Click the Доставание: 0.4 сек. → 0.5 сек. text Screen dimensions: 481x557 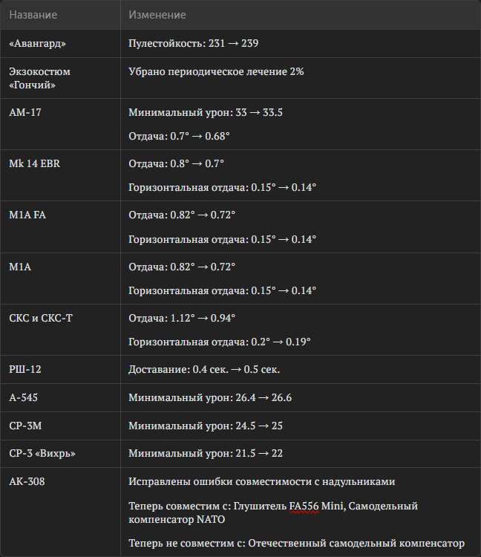click(x=203, y=369)
